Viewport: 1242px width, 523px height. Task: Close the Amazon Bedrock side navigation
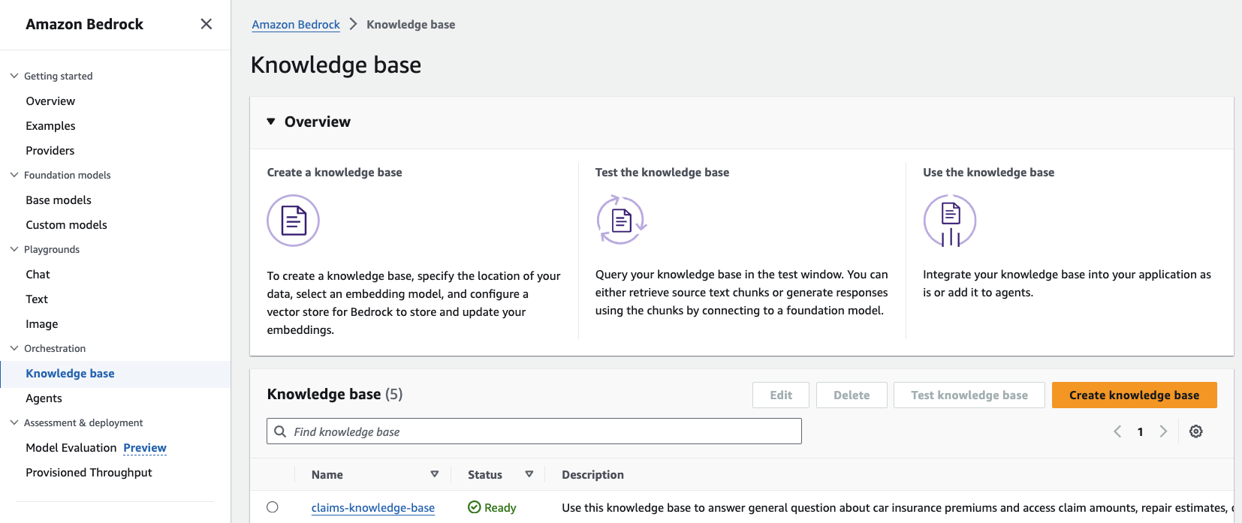(206, 24)
